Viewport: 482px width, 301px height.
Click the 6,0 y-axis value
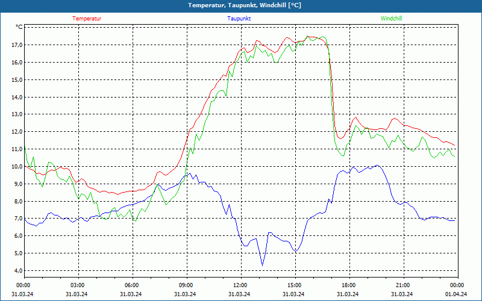[x=19, y=236]
